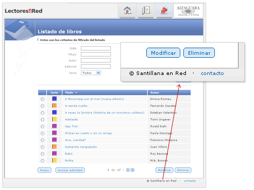Image resolution: width=254 pixels, height=190 pixels.
Task: Select radio for A Mississippi por el mar
Action: (43, 99)
